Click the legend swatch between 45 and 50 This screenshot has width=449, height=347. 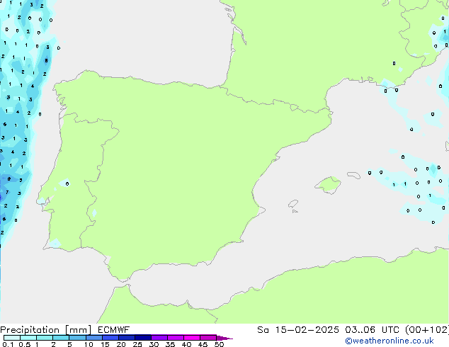tap(208, 338)
